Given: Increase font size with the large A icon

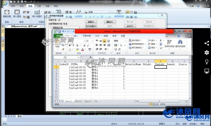Looking at the screenshot, I should (84, 46).
